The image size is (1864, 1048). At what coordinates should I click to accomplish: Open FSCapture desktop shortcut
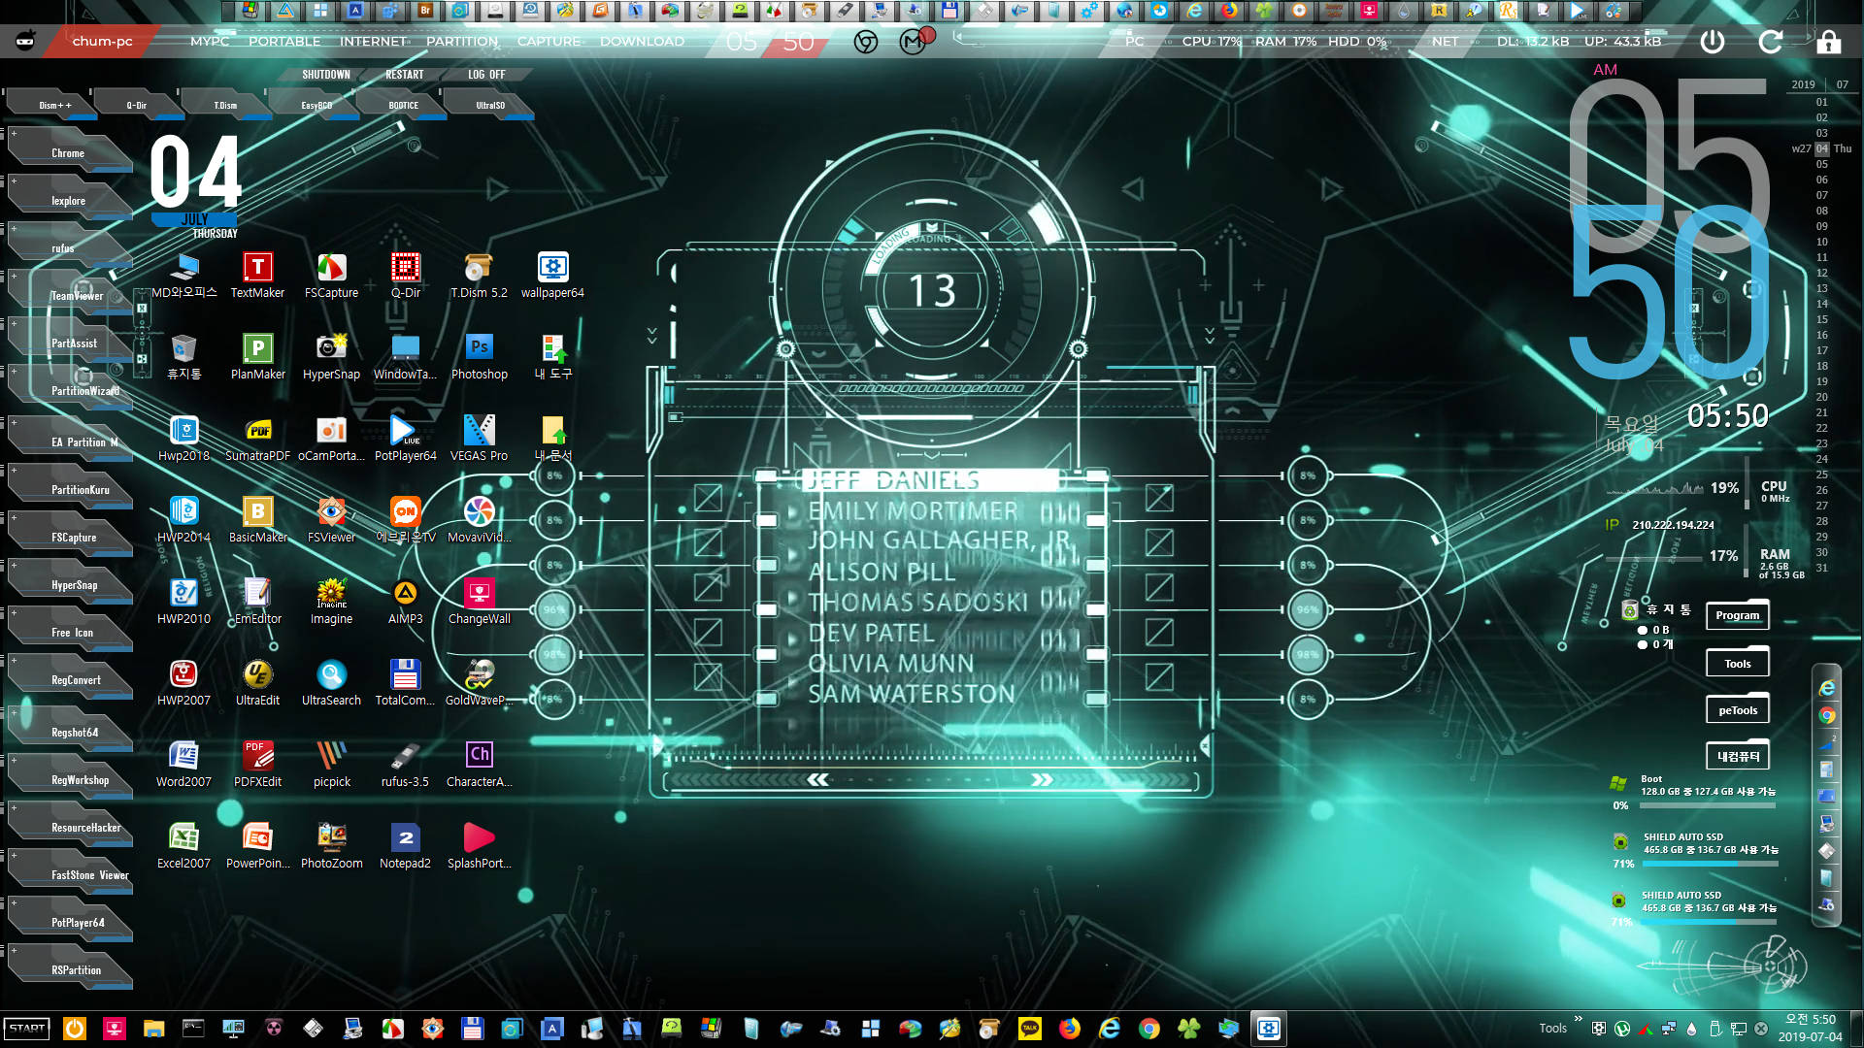click(x=331, y=275)
